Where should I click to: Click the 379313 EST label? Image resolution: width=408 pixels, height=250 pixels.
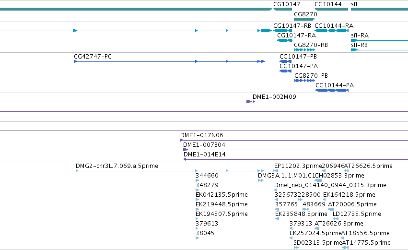301,224
